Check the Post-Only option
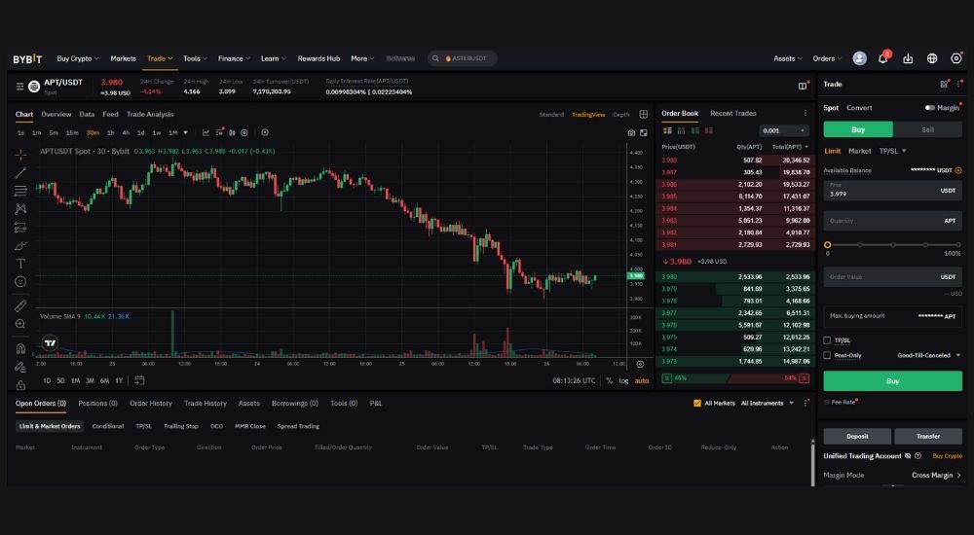 pyautogui.click(x=828, y=355)
